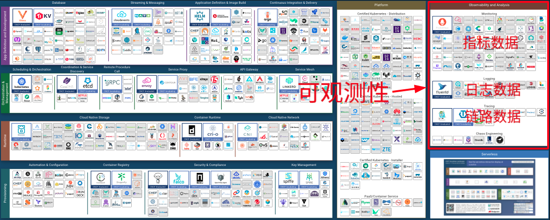Click the ZTE hosted Kubernetes logo
The image size is (550, 220).
[386, 149]
